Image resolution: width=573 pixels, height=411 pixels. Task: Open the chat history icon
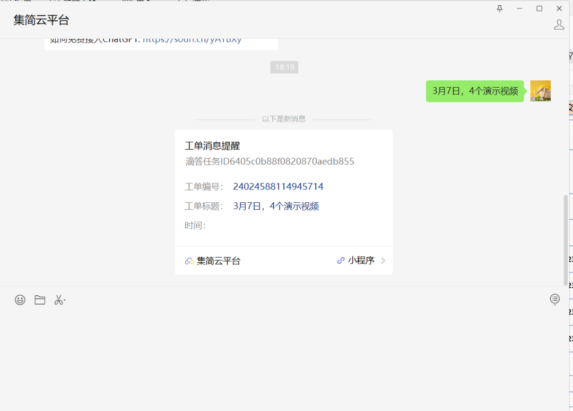(555, 299)
